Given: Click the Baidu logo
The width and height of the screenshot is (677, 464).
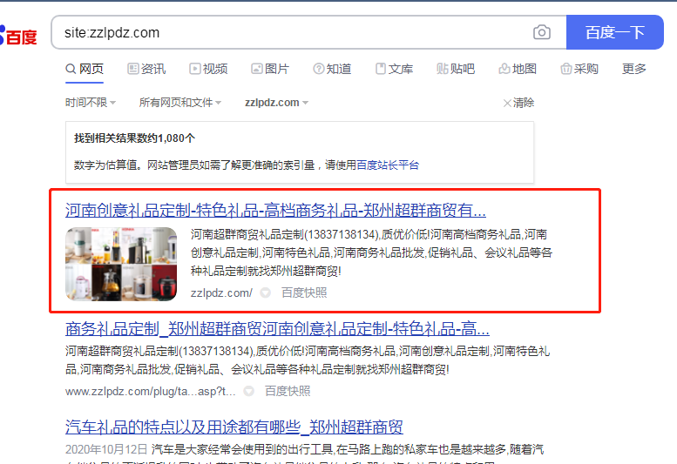Looking at the screenshot, I should pyautogui.click(x=18, y=36).
